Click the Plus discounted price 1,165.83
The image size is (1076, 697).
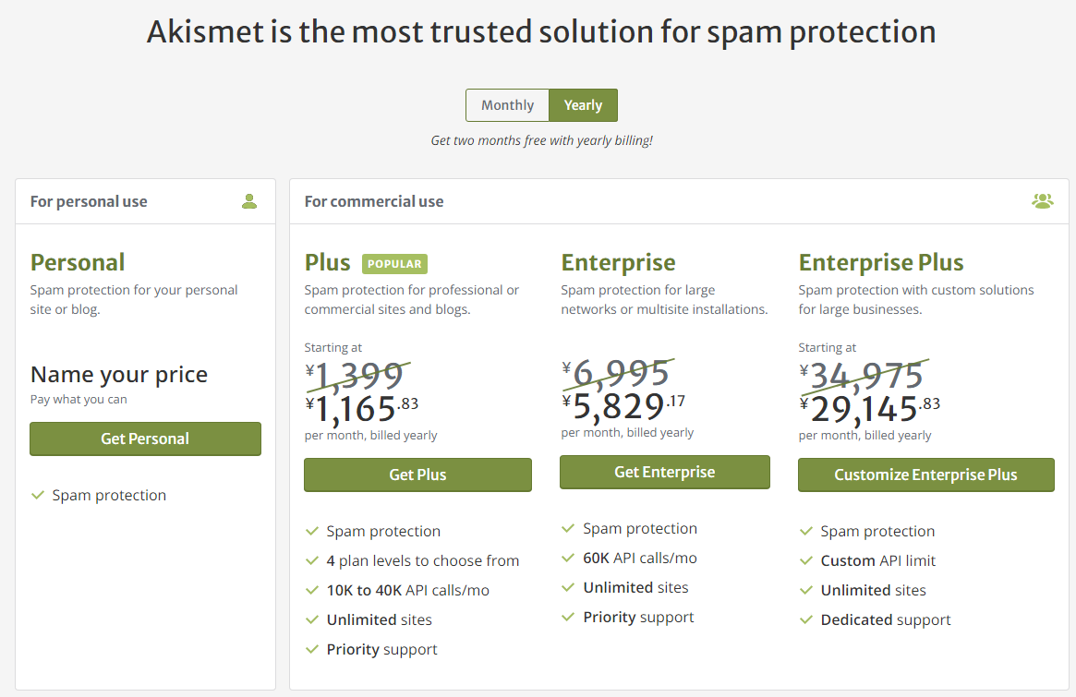362,408
